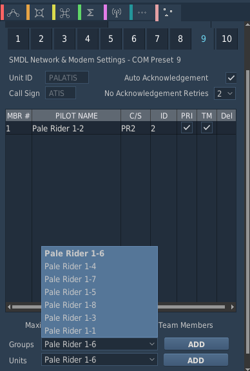Choose Pale Rider 1-6 in dropdown list
250x371 pixels.
(x=99, y=253)
